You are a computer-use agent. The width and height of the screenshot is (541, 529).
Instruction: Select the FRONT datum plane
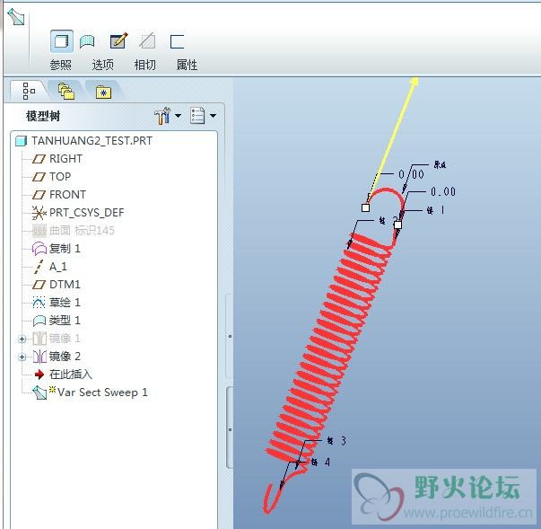(x=67, y=195)
